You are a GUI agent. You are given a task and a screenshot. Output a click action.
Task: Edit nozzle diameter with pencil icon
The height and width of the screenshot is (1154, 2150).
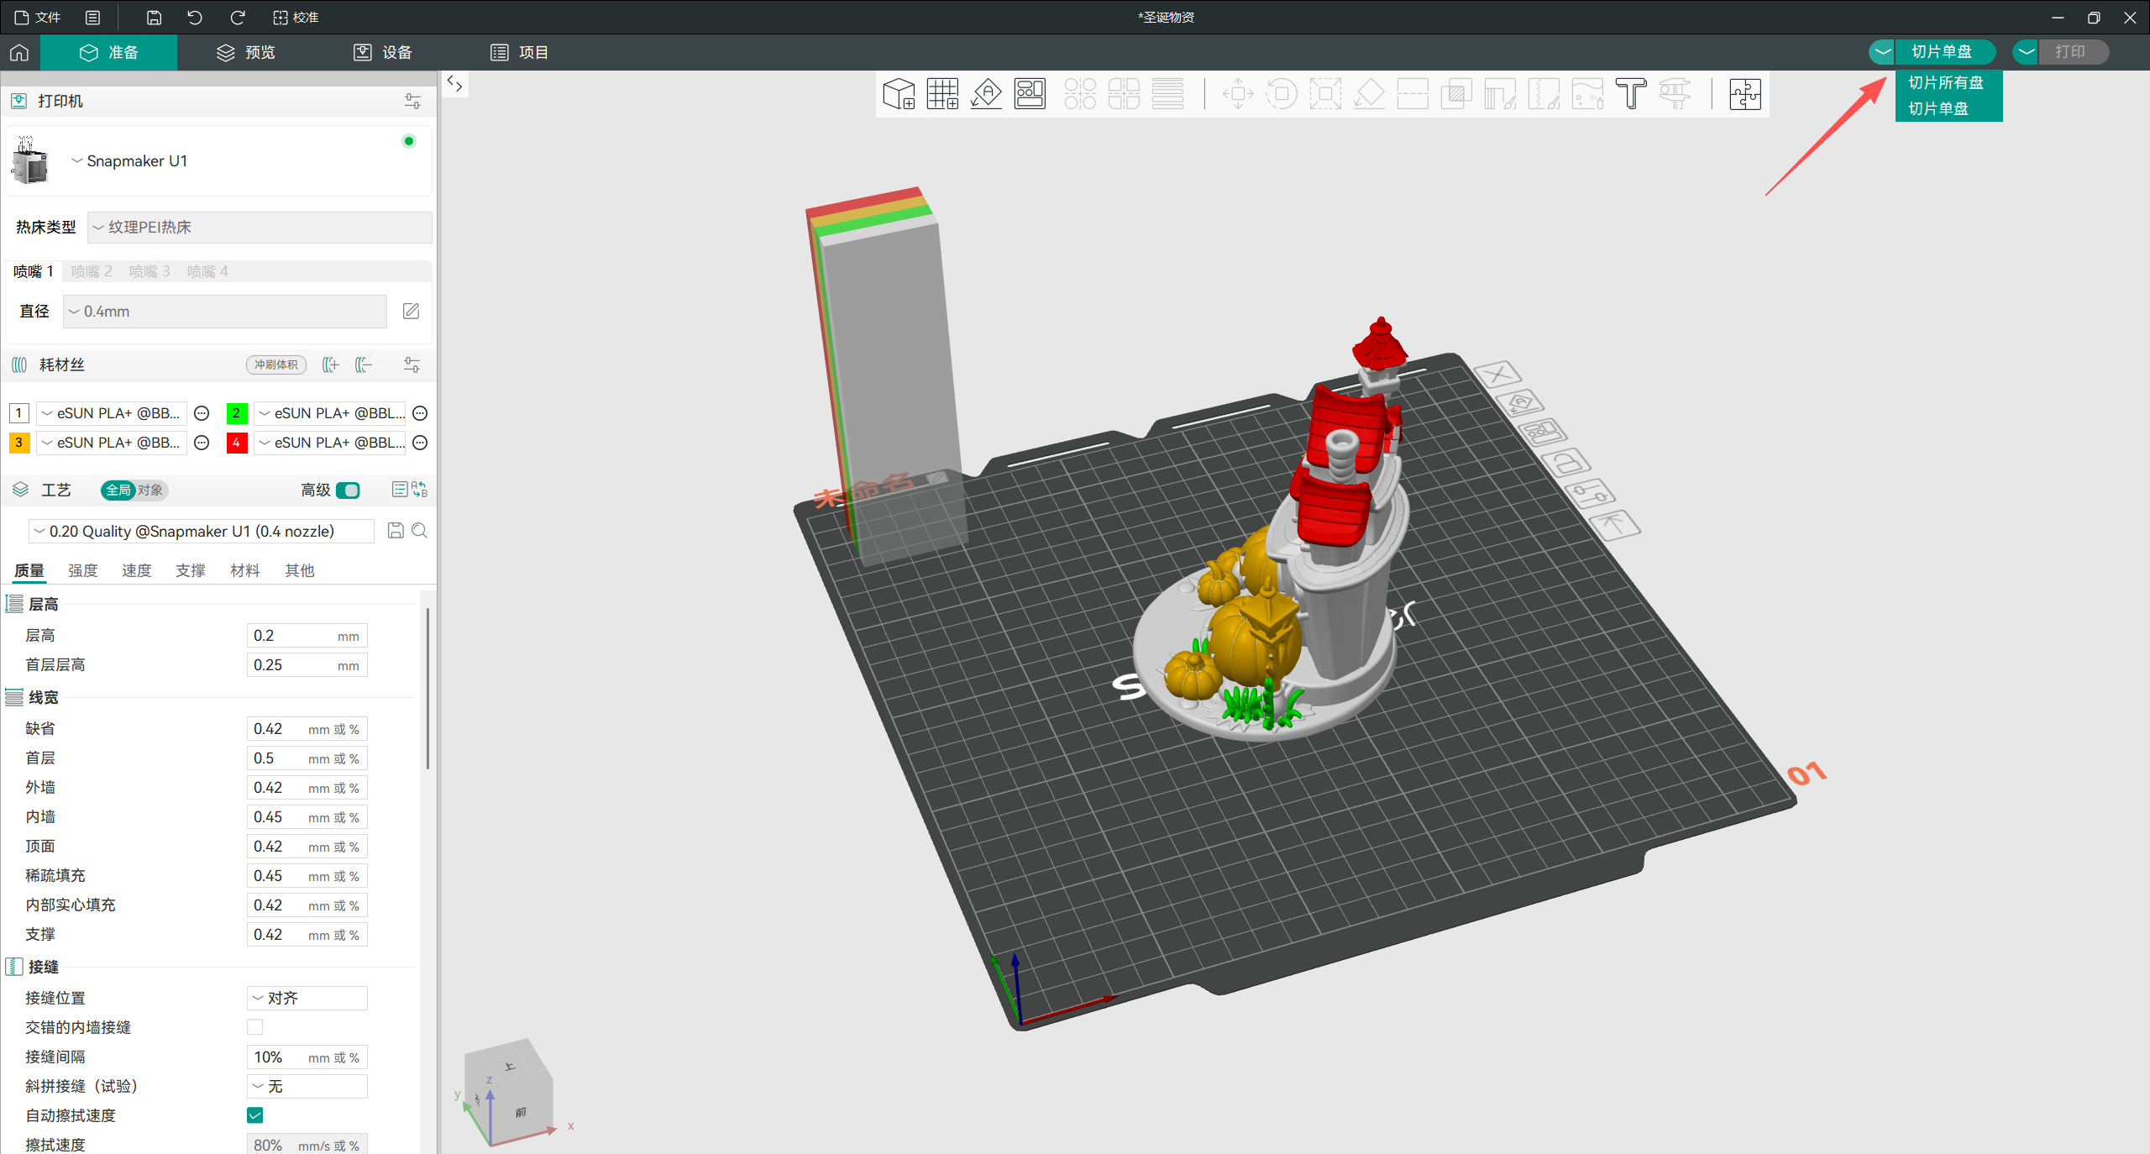(411, 312)
